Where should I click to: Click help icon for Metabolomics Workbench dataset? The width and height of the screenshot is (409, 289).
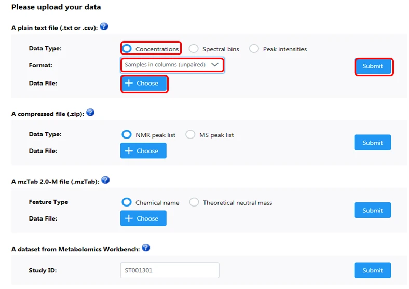pyautogui.click(x=146, y=247)
